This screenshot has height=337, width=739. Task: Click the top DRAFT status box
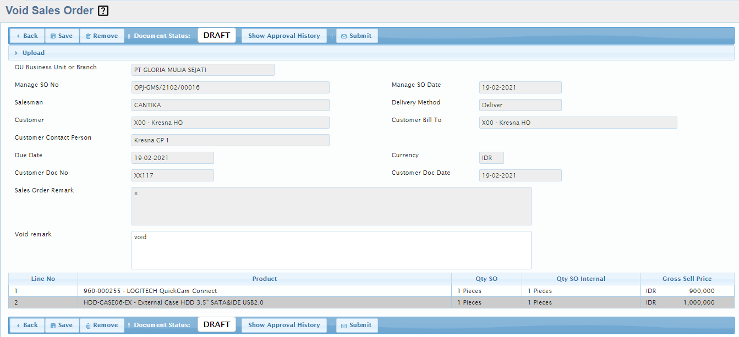pos(217,35)
